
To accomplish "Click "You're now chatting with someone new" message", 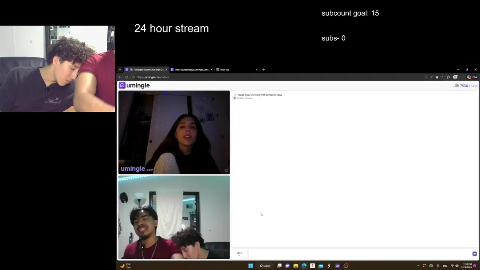I will [259, 95].
